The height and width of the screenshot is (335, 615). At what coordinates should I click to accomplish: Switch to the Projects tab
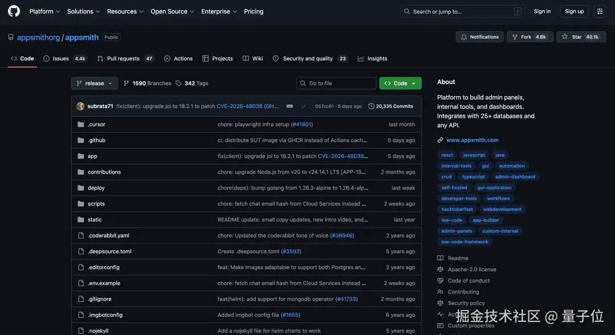[218, 59]
